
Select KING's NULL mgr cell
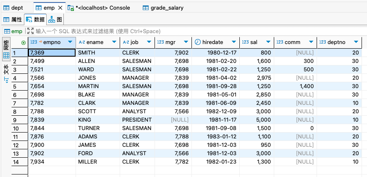(173, 120)
